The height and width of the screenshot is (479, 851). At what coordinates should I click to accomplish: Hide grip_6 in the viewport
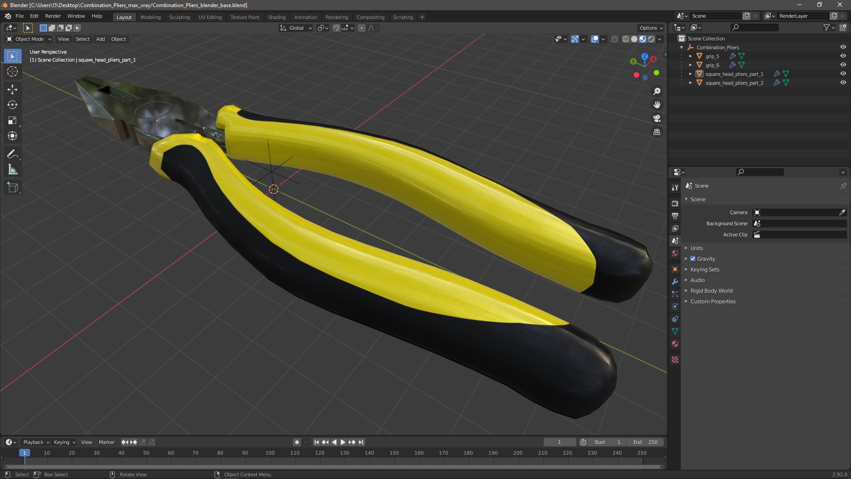(843, 65)
